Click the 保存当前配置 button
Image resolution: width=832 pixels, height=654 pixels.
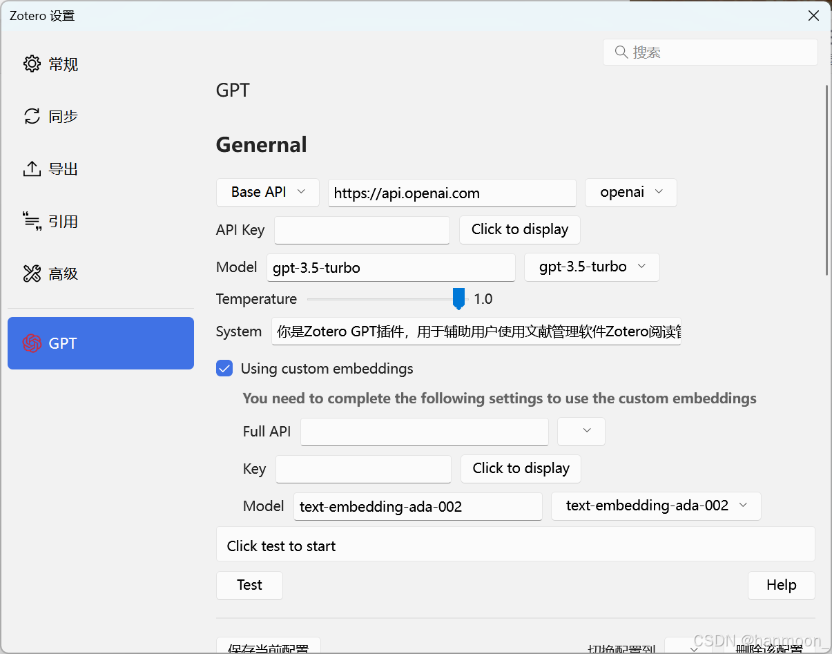pos(269,646)
